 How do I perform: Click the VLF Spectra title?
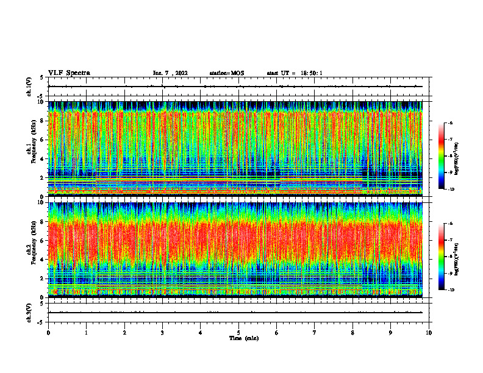pyautogui.click(x=69, y=73)
